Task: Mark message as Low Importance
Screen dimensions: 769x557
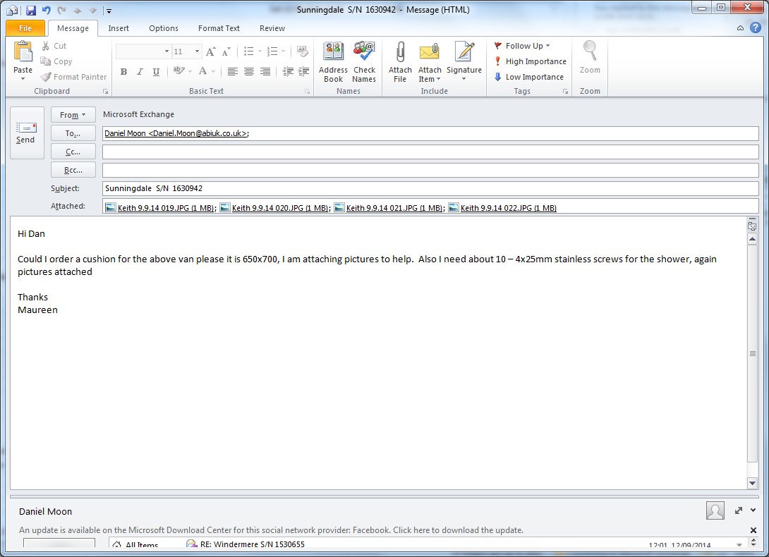Action: pyautogui.click(x=528, y=77)
